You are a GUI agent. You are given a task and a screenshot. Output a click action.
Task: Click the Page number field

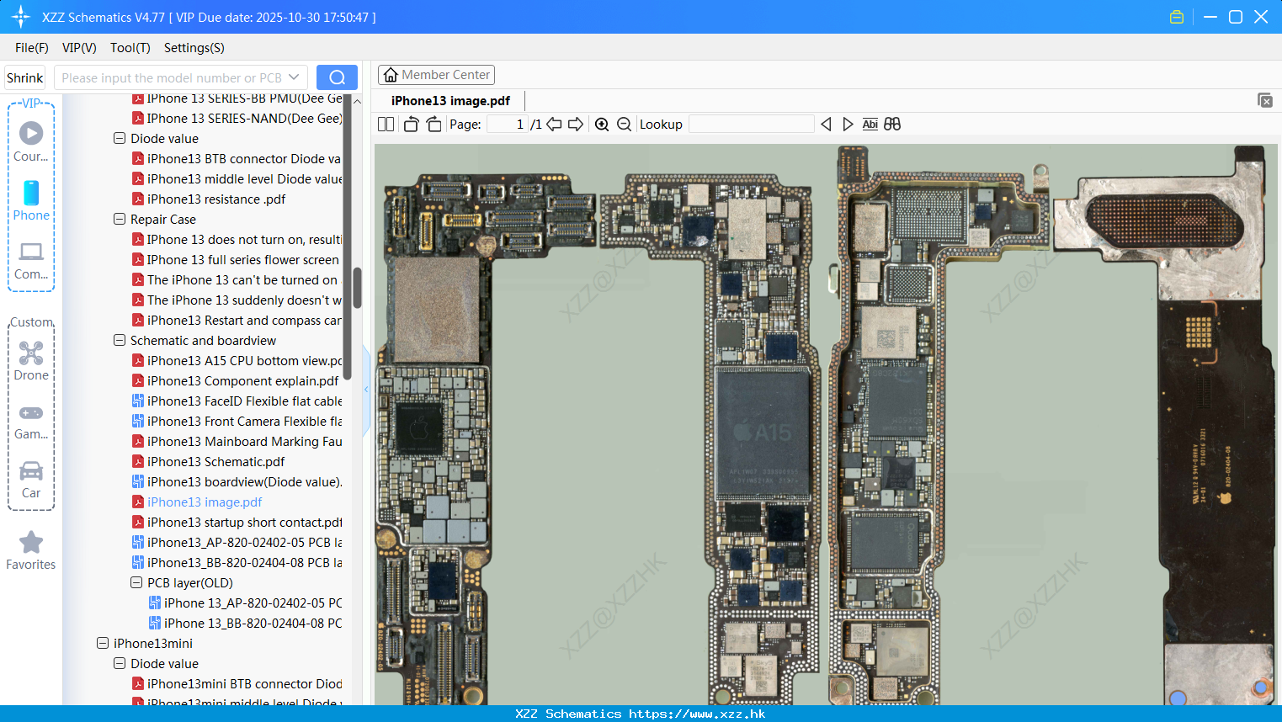pos(508,125)
